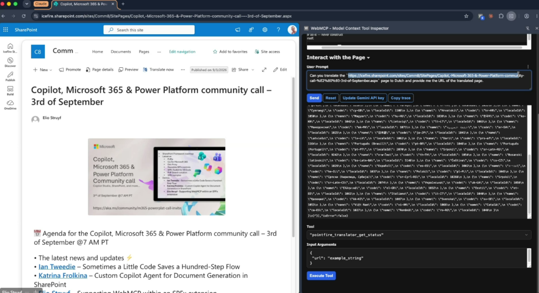539x293 pixels.
Task: Click the Send button
Action: tap(314, 98)
